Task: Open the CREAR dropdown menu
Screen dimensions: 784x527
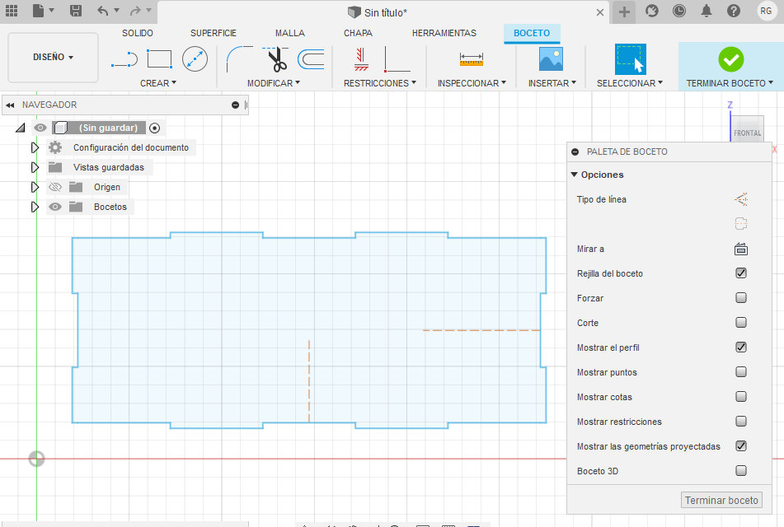Action: [158, 83]
